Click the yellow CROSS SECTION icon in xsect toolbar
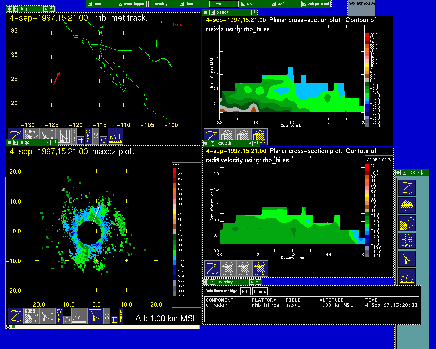 (x=260, y=136)
